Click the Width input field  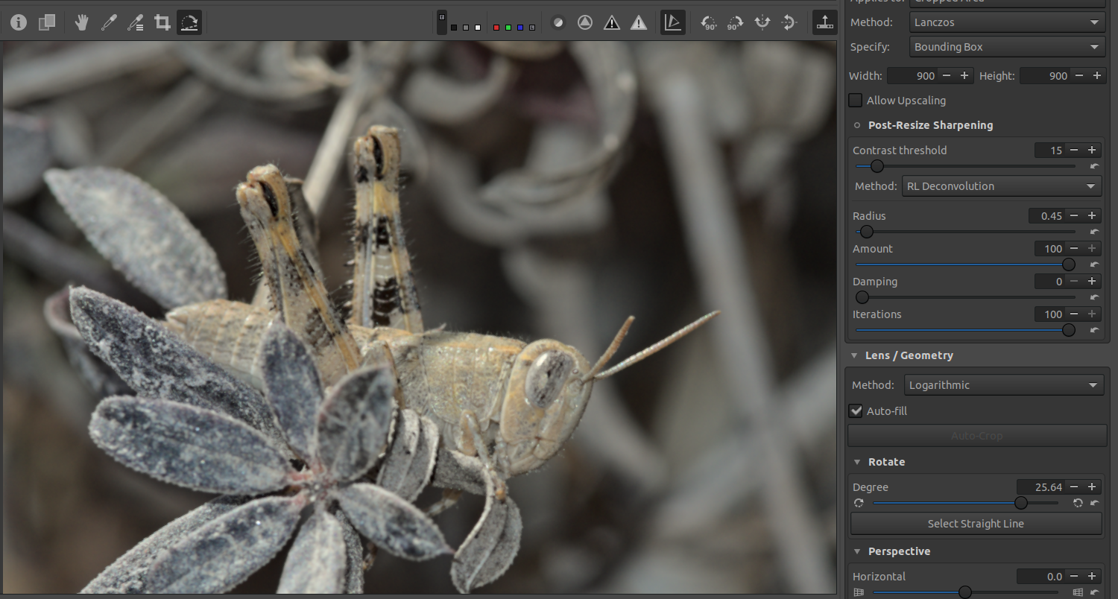click(912, 76)
